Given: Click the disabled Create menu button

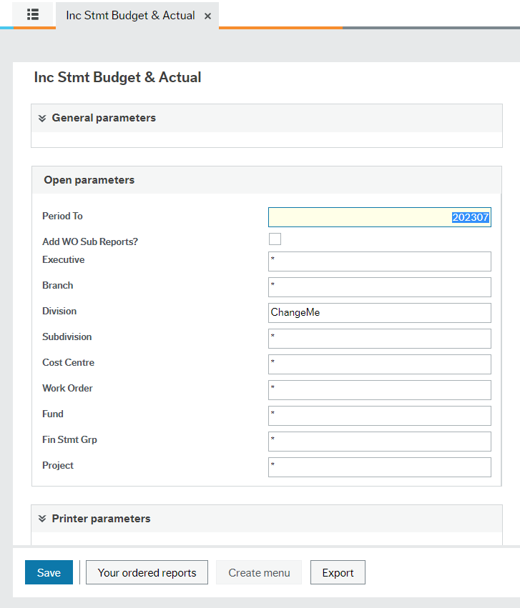Looking at the screenshot, I should (x=258, y=572).
